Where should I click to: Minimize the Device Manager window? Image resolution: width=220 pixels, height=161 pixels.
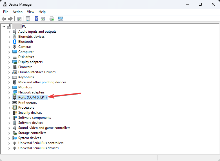[x=188, y=4]
